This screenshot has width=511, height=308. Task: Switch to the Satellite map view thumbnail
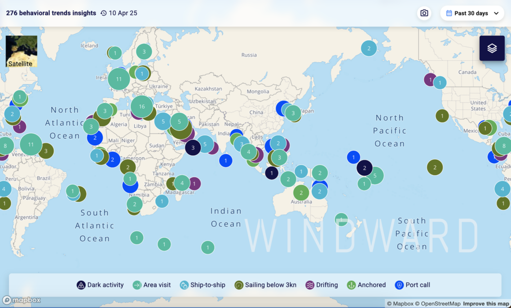coord(21,51)
